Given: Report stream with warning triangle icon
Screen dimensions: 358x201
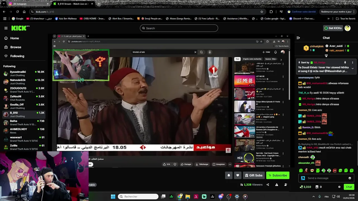Looking at the screenshot, I should 277,185.
